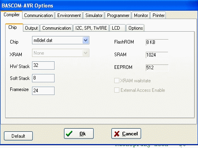Select the Communication sub-tab under Compiler
The height and width of the screenshot is (148, 198).
(x=57, y=28)
